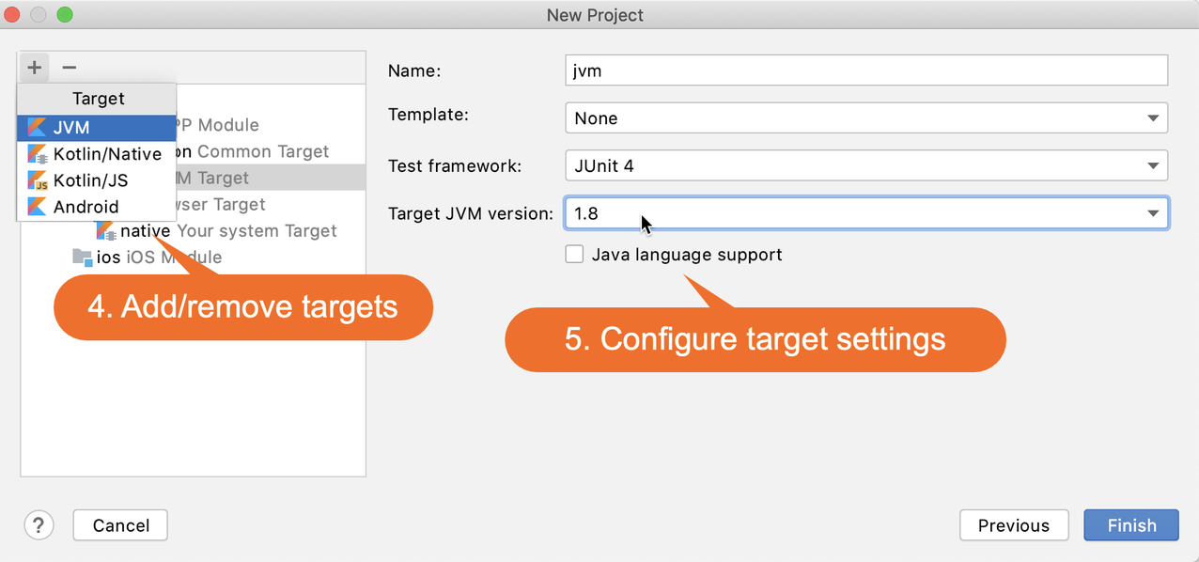Enable Java language support checkbox
This screenshot has height=562, width=1199.
pyautogui.click(x=574, y=255)
